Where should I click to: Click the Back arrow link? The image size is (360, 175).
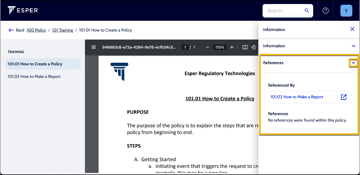point(16,30)
